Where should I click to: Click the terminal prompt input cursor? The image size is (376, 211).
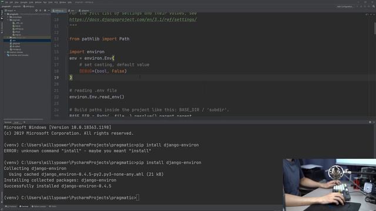pyautogui.click(x=137, y=198)
